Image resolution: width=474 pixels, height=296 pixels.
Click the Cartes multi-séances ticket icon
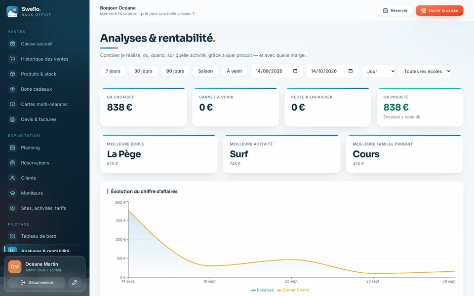pos(12,104)
